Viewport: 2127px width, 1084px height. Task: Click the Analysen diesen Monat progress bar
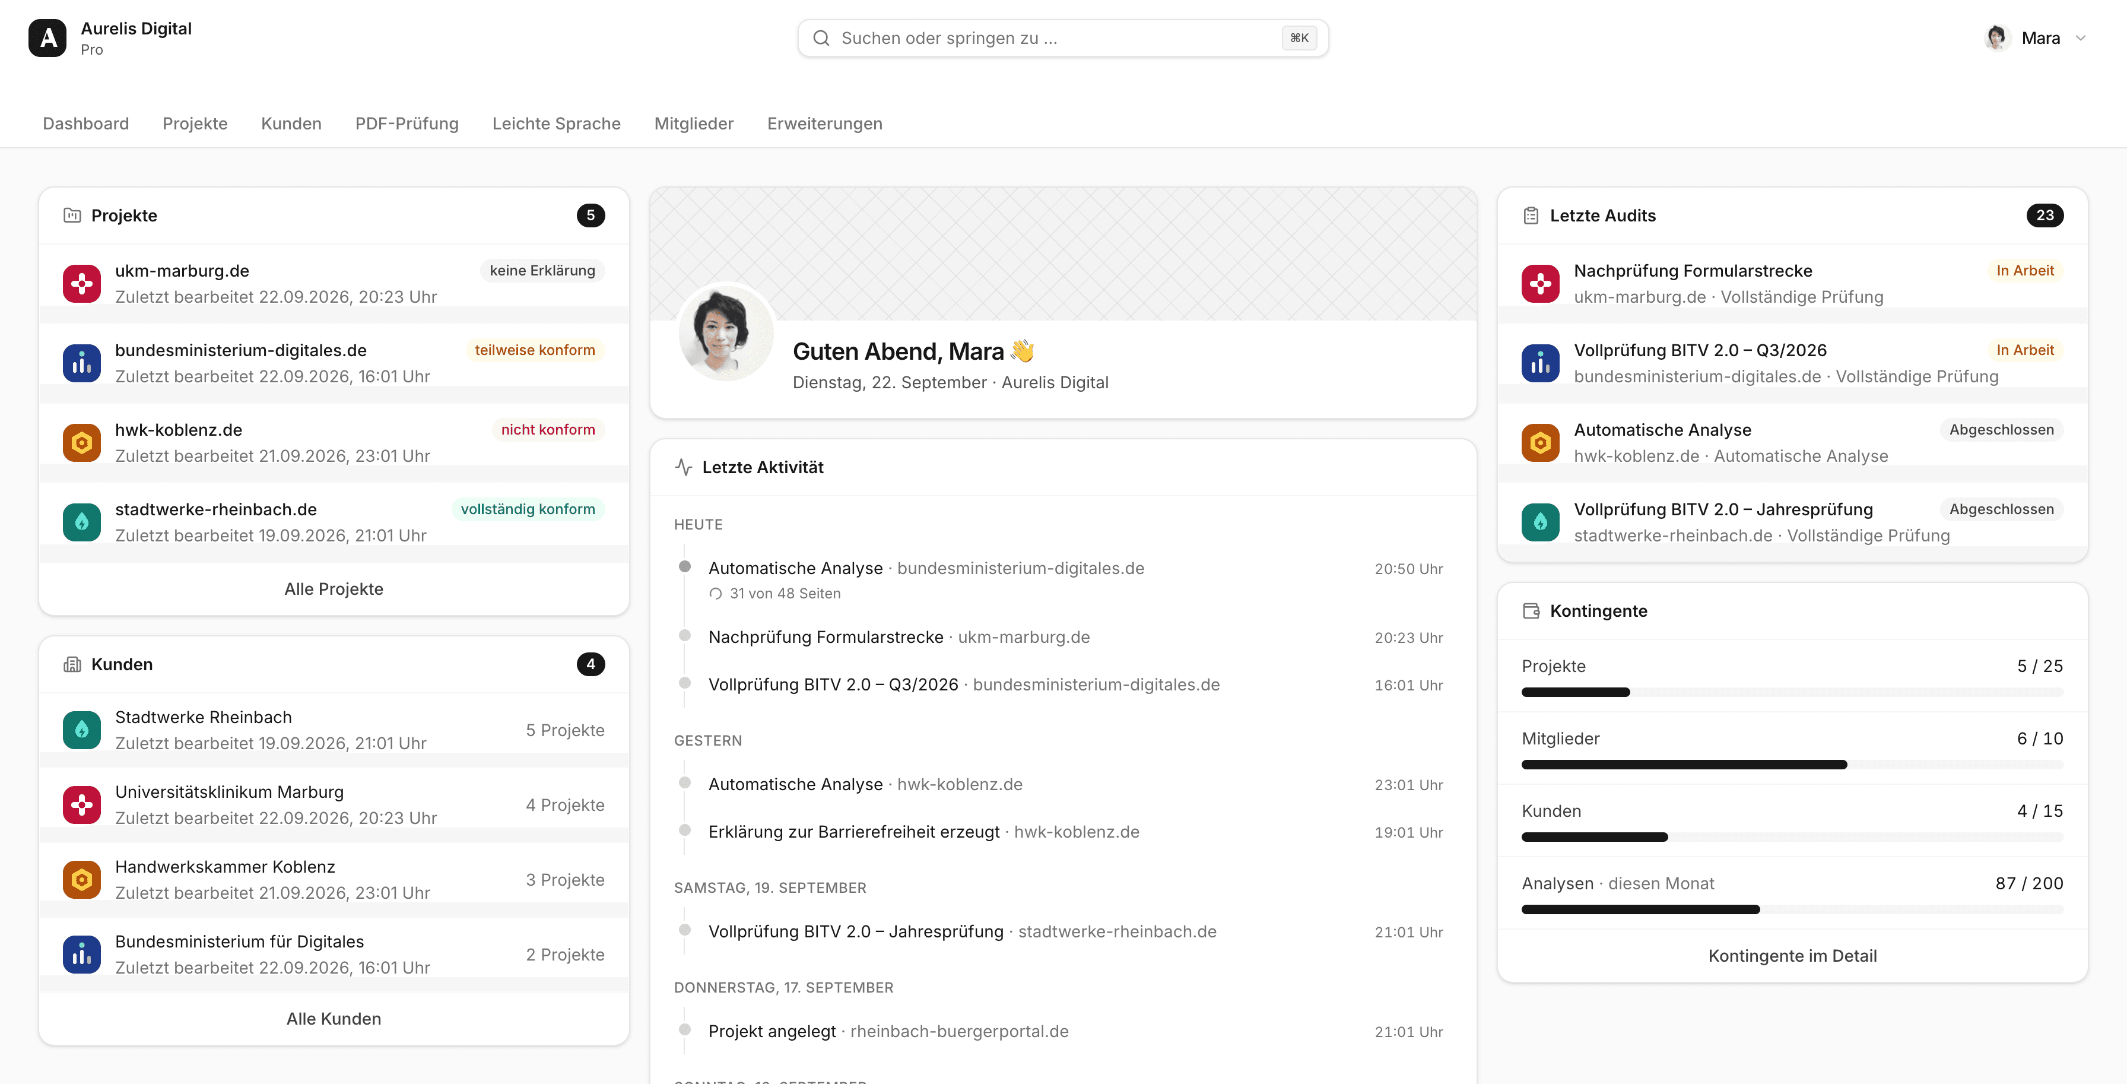pos(1793,909)
